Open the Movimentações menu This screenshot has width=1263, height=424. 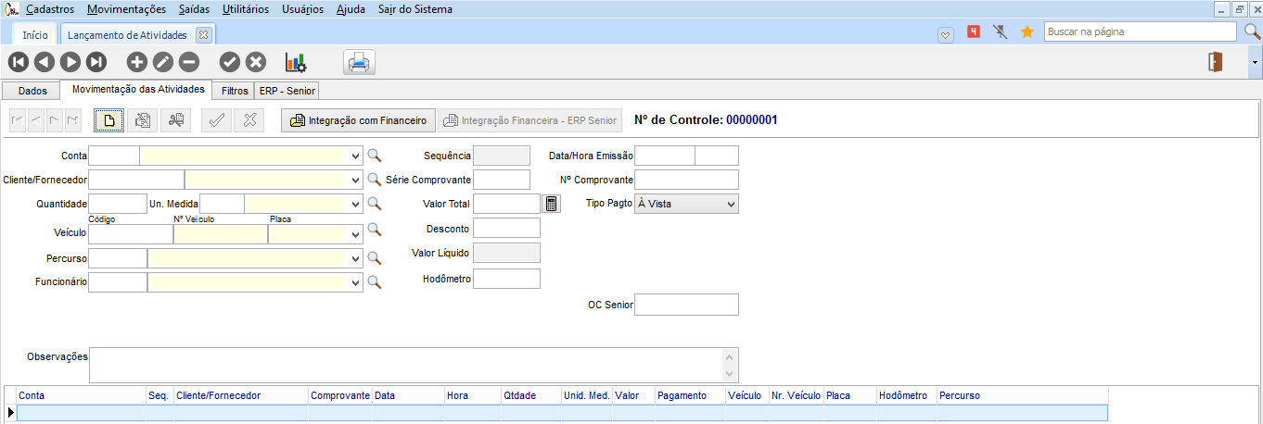[x=126, y=9]
